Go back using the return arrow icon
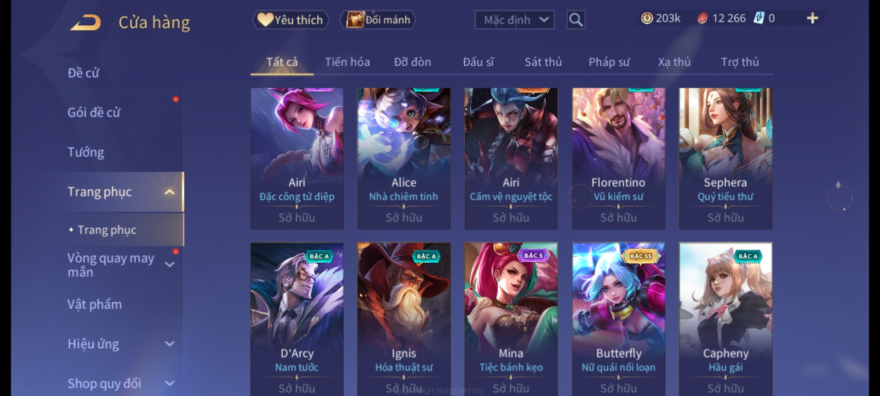The image size is (880, 396). 85,22
